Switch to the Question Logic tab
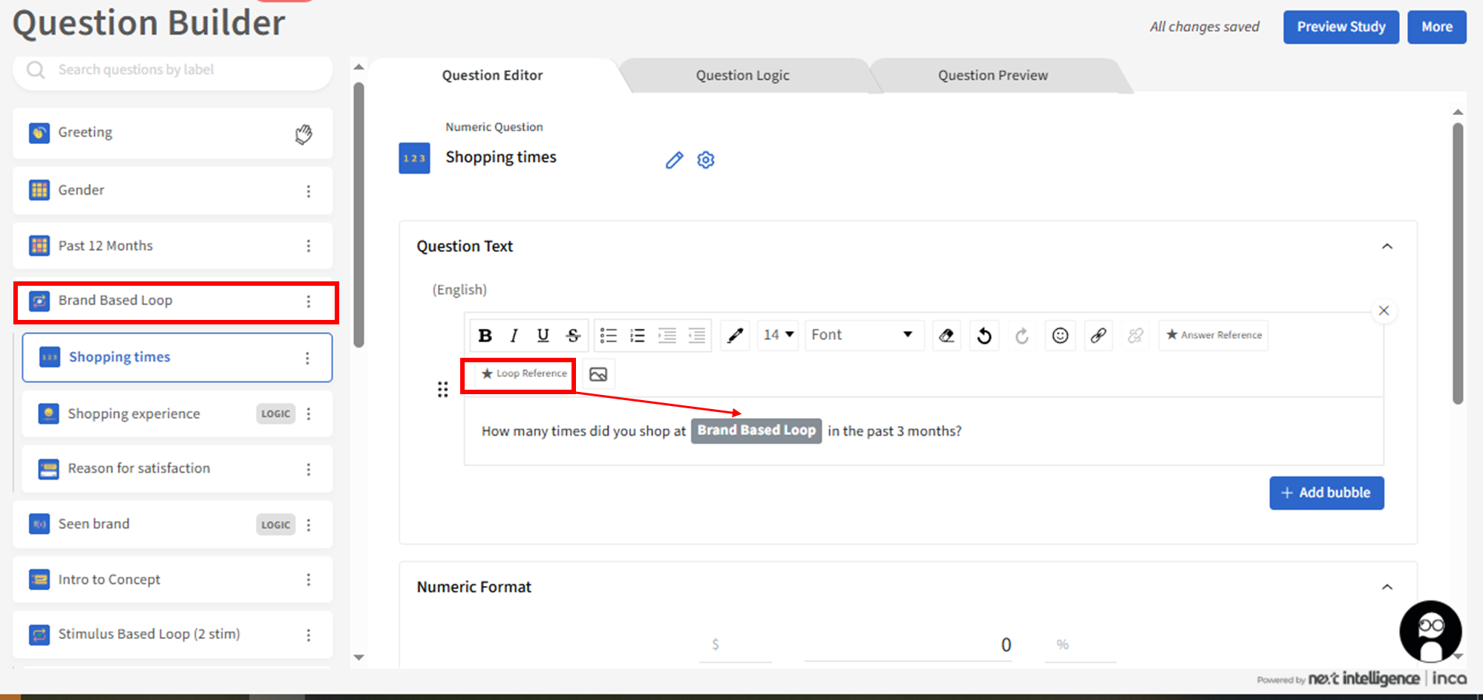This screenshot has width=1483, height=700. 742,76
